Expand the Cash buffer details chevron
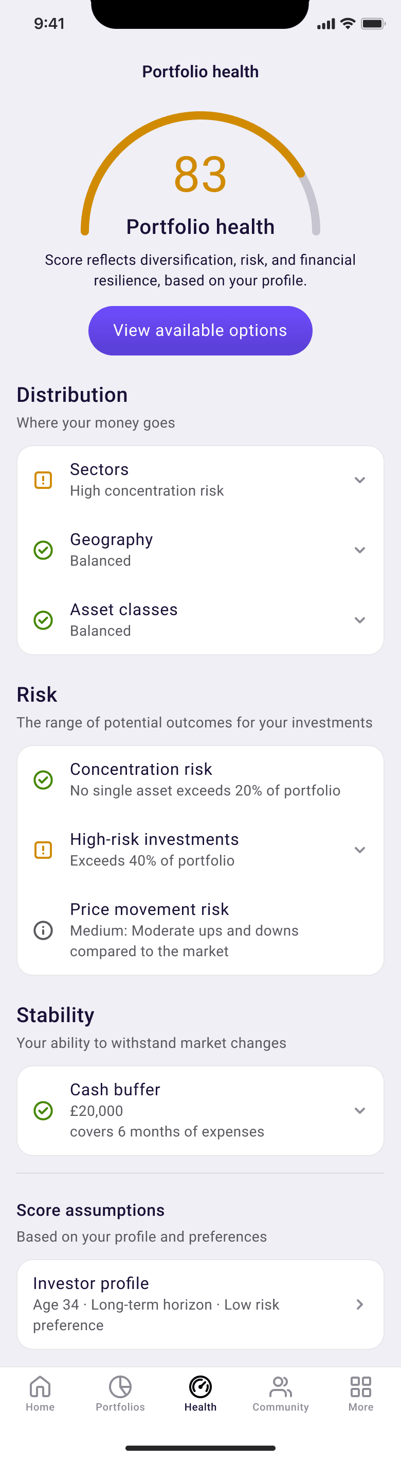 pos(360,1111)
